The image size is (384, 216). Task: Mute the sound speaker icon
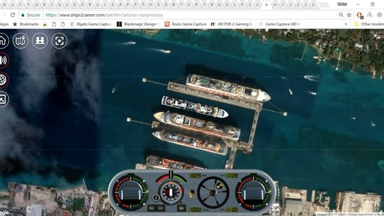click(x=4, y=60)
